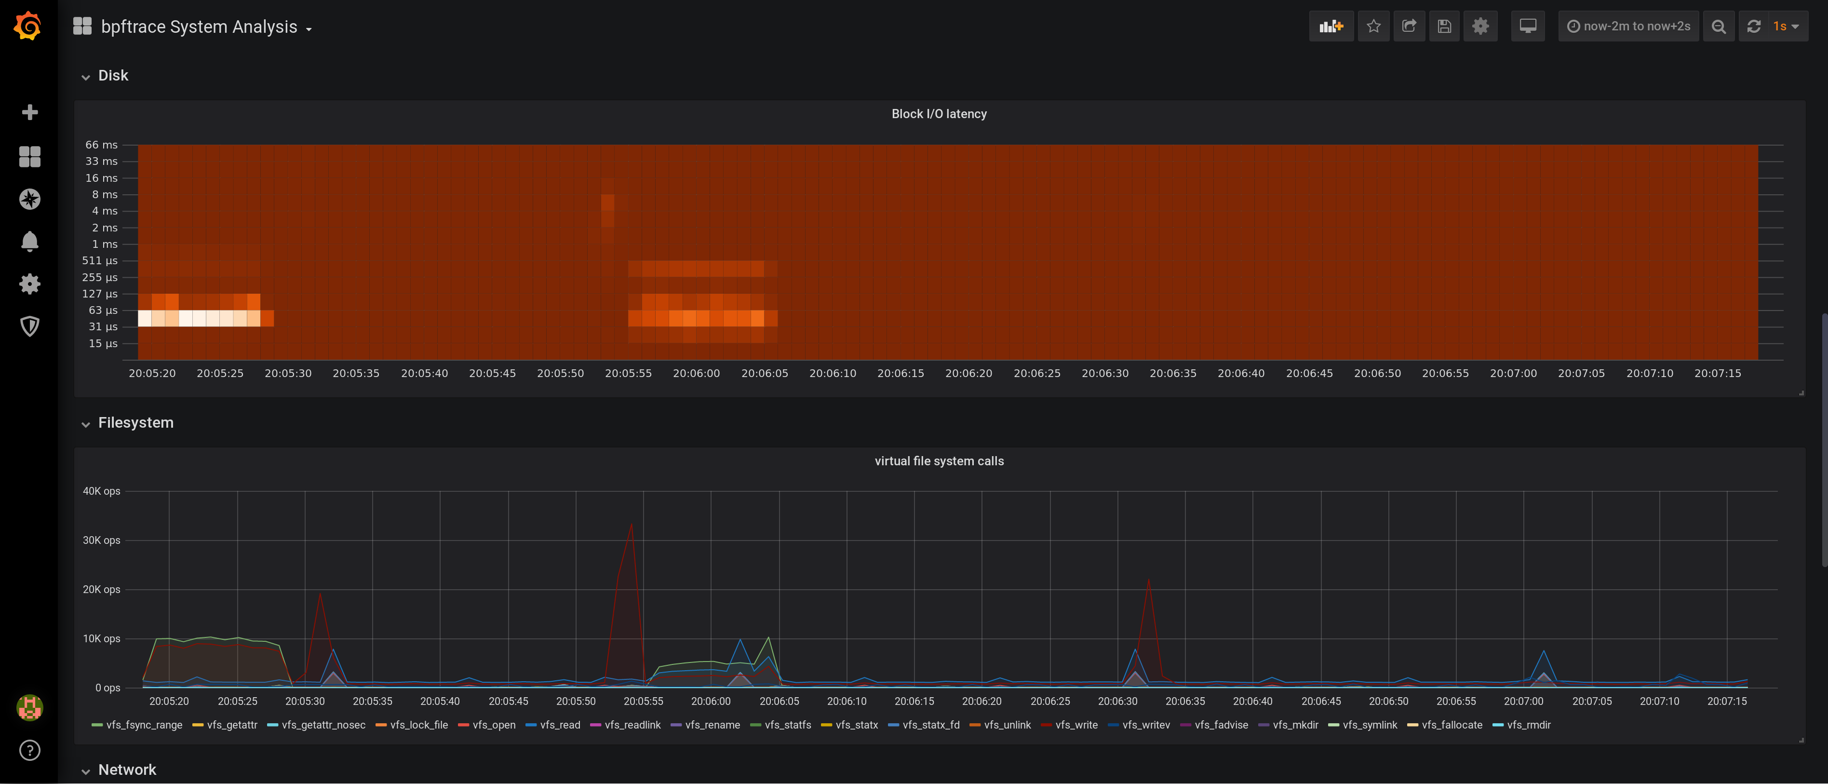The width and height of the screenshot is (1828, 784).
Task: Click the vfs_open color swatch in legend
Action: point(463,725)
